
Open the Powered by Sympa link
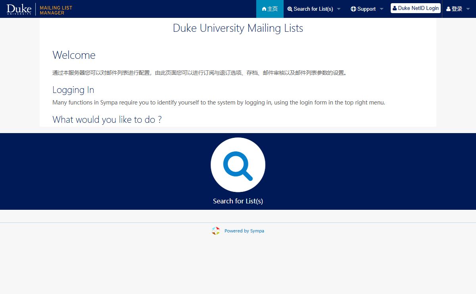point(244,231)
